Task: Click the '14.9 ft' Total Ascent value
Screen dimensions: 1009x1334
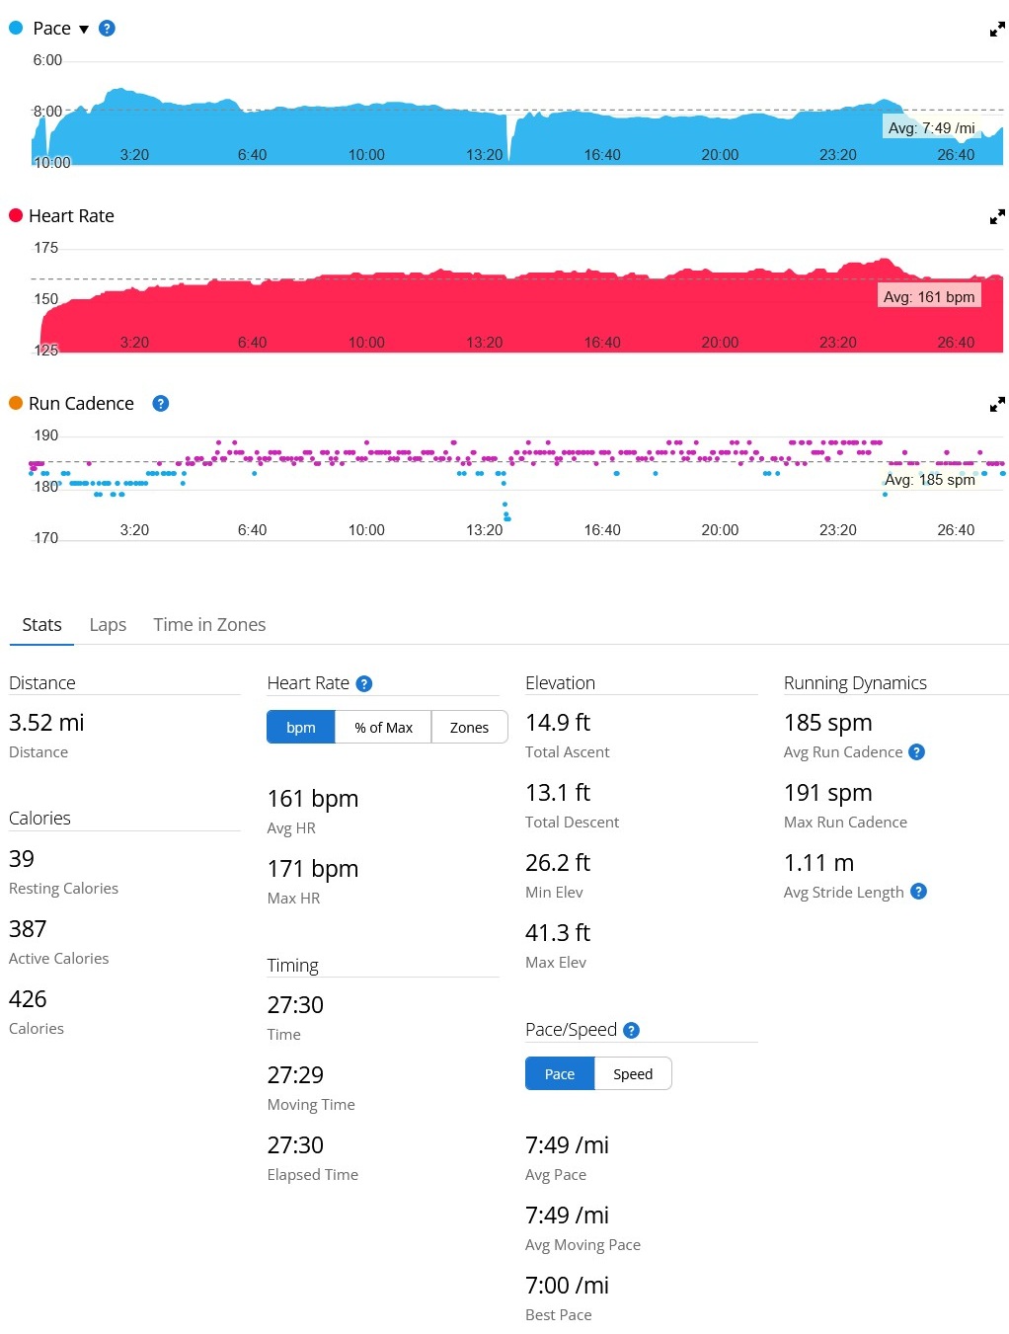Action: (x=558, y=723)
